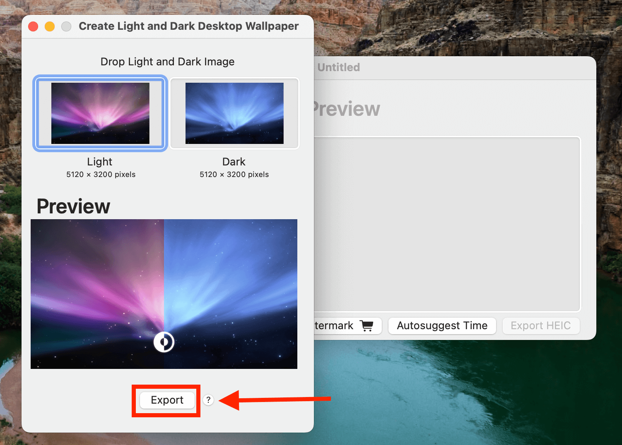622x445 pixels.
Task: Click the help question mark button
Action: (208, 400)
